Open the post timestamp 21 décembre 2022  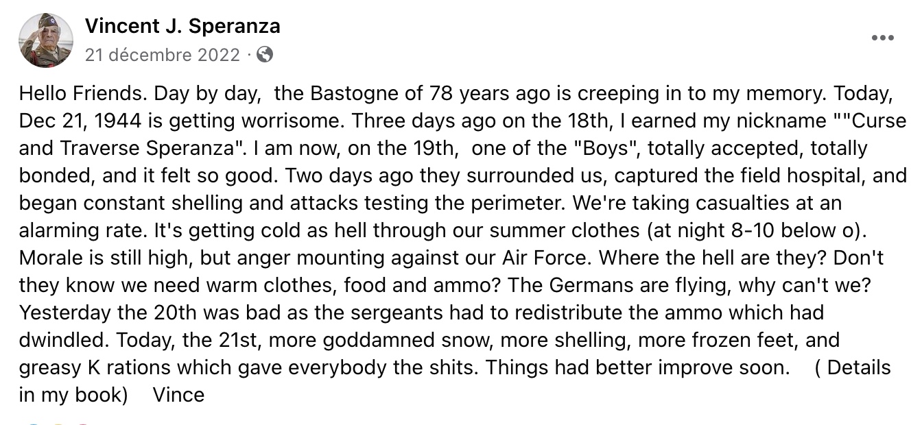(x=163, y=55)
